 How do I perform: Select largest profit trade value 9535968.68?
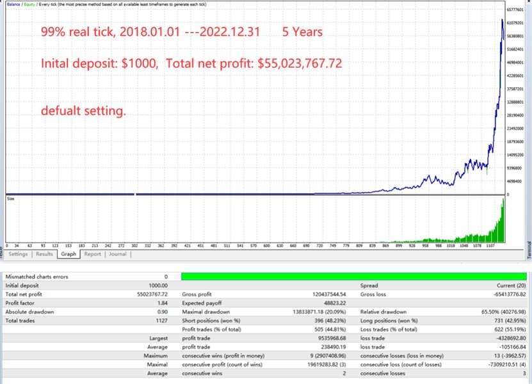pyautogui.click(x=332, y=339)
